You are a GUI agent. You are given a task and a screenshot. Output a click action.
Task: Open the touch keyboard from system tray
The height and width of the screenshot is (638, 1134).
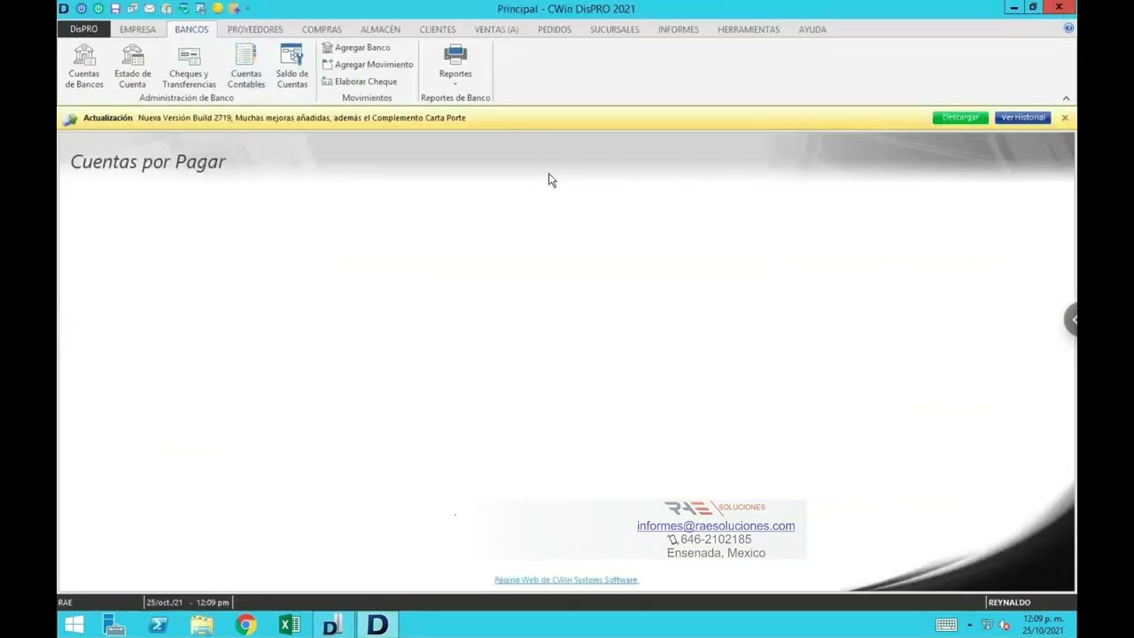[x=946, y=625]
